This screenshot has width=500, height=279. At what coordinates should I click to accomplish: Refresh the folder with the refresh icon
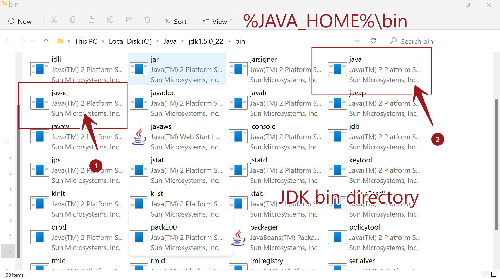(373, 41)
